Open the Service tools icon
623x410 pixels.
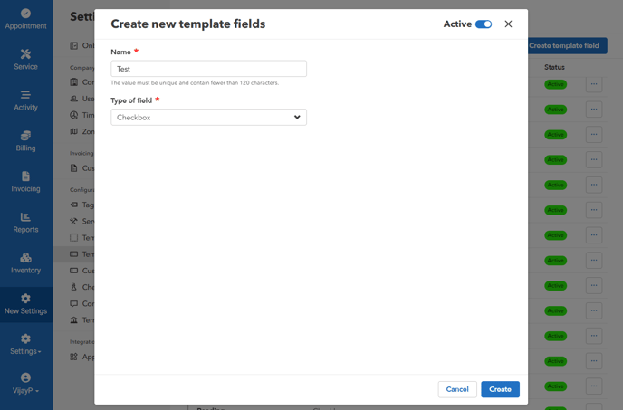point(25,54)
